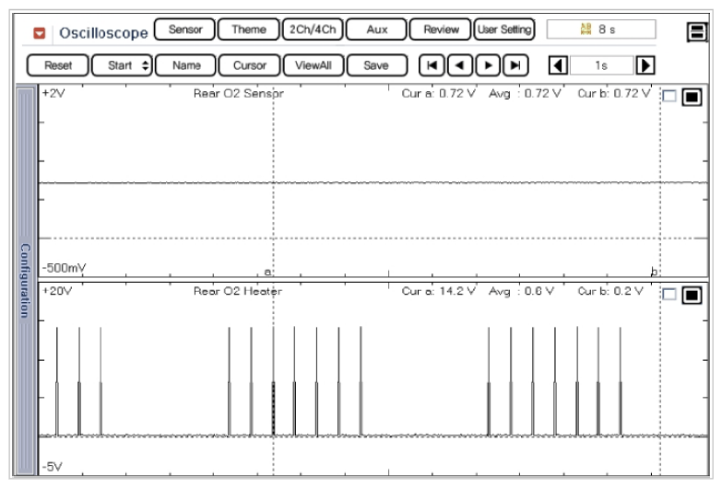Increase the 1s time base
The width and height of the screenshot is (722, 488).
646,65
